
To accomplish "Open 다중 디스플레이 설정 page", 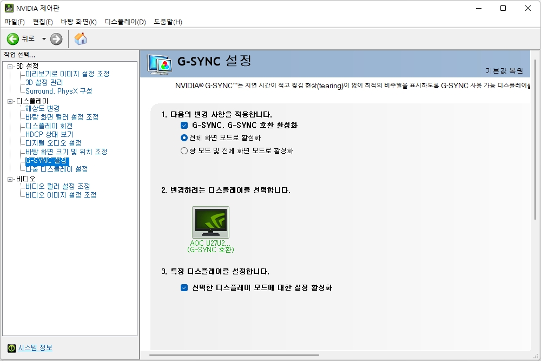I will 57,169.
